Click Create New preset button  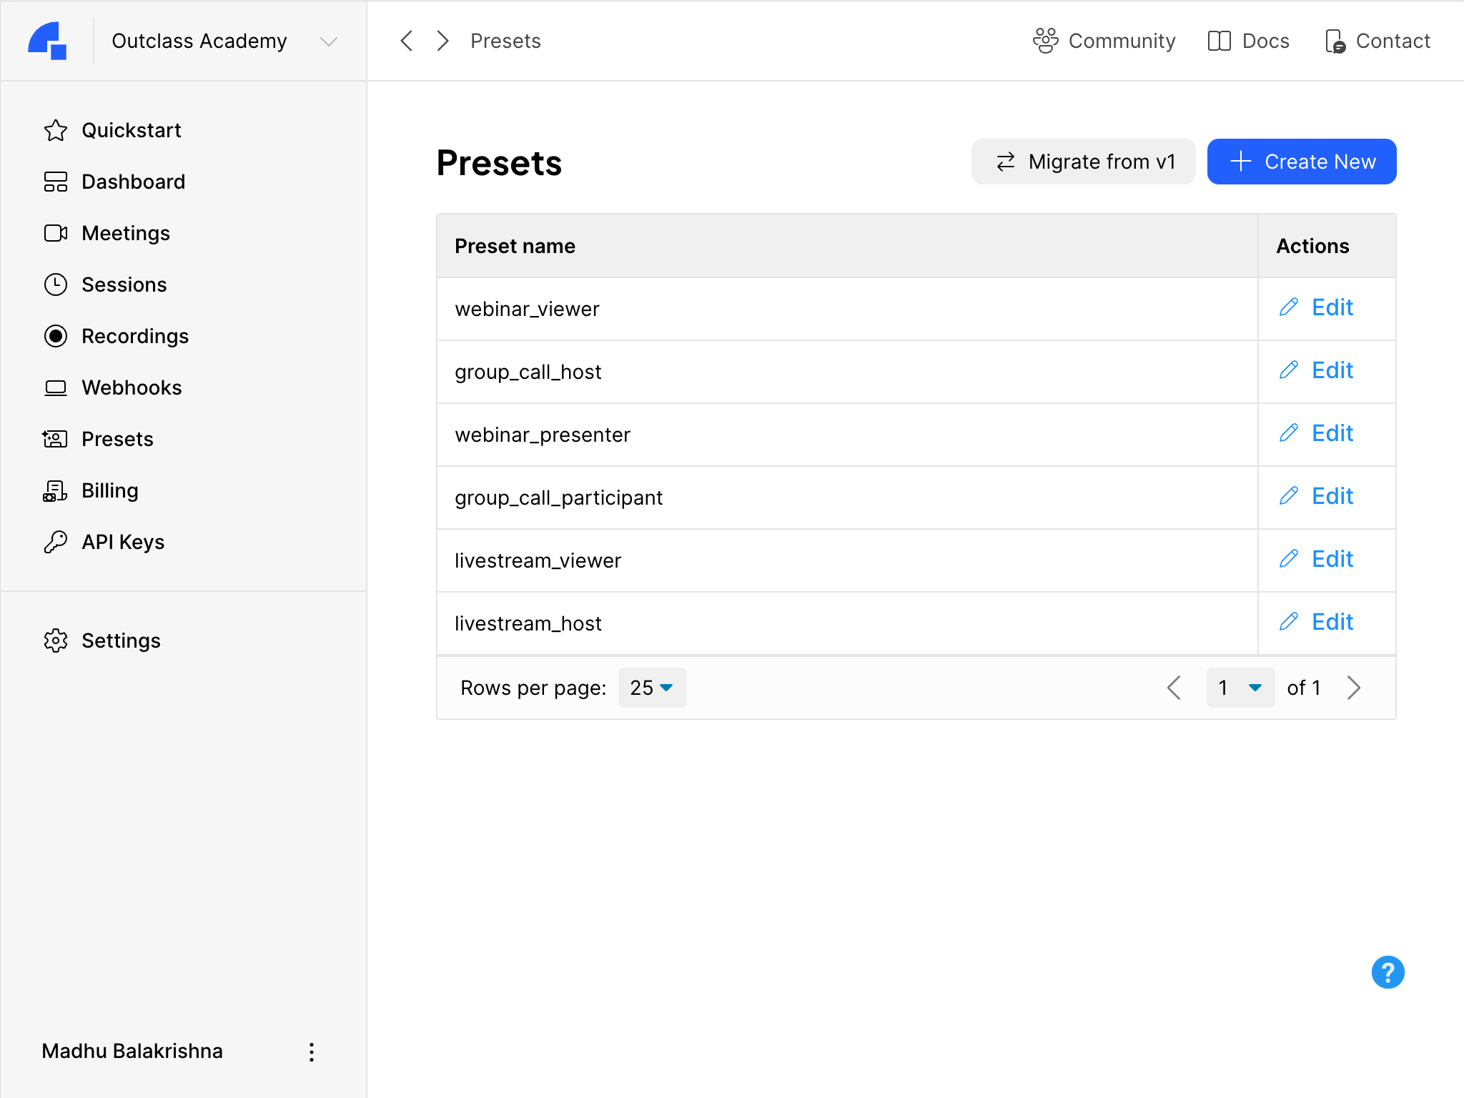1301,162
